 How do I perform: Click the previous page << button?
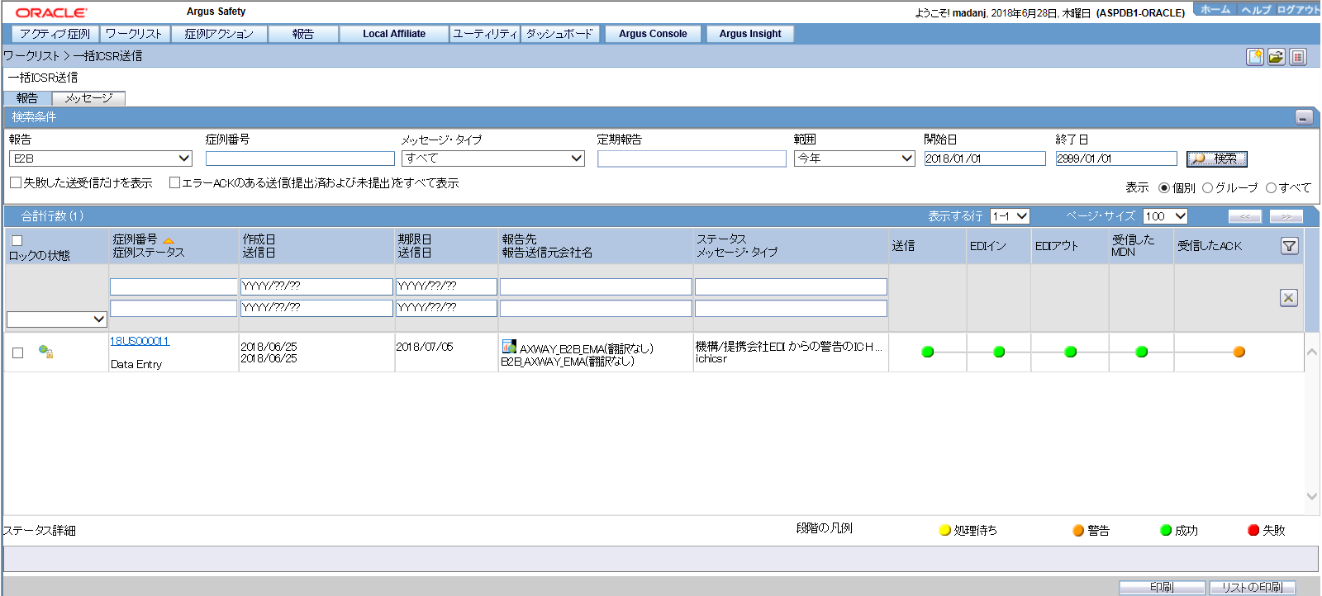coord(1245,216)
